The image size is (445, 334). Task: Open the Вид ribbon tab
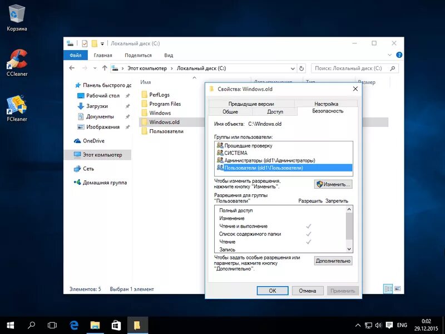click(169, 55)
